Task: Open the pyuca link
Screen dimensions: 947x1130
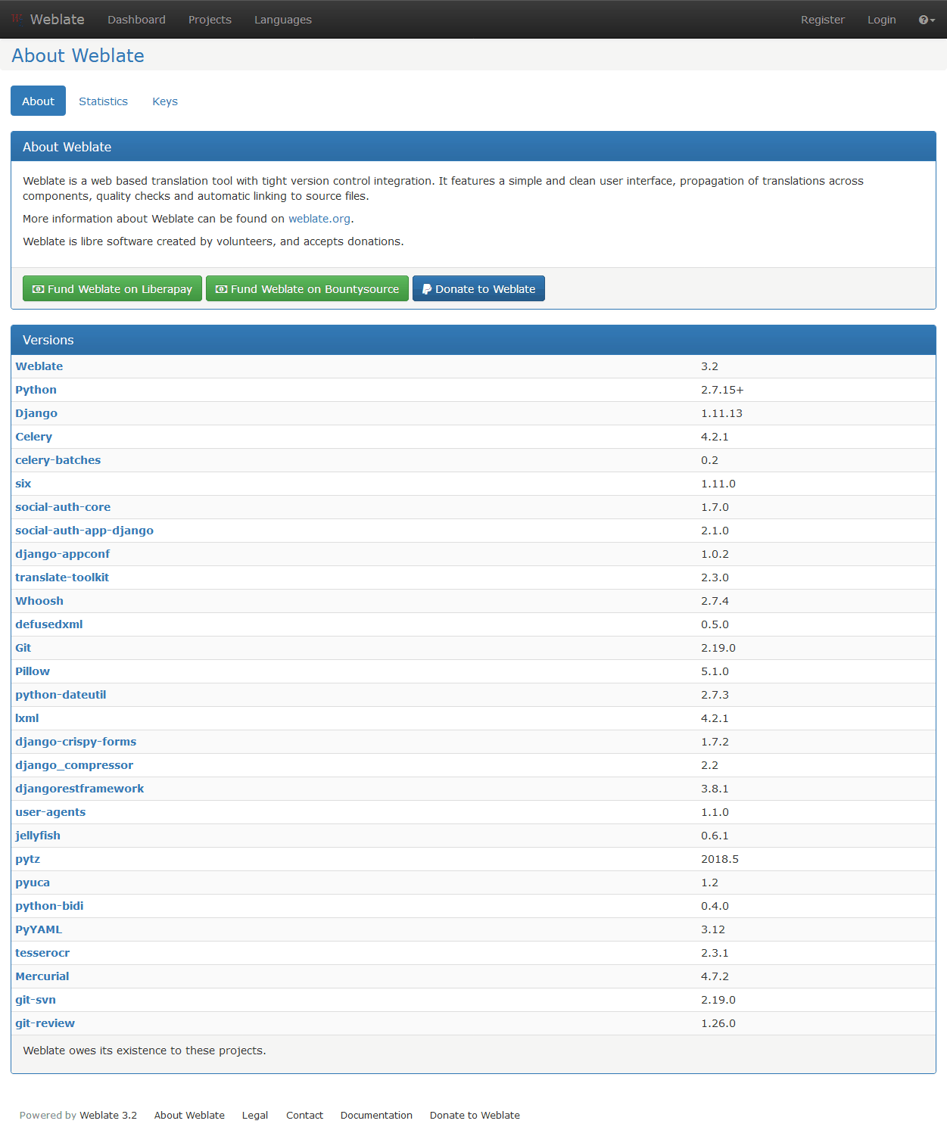Action: (33, 883)
